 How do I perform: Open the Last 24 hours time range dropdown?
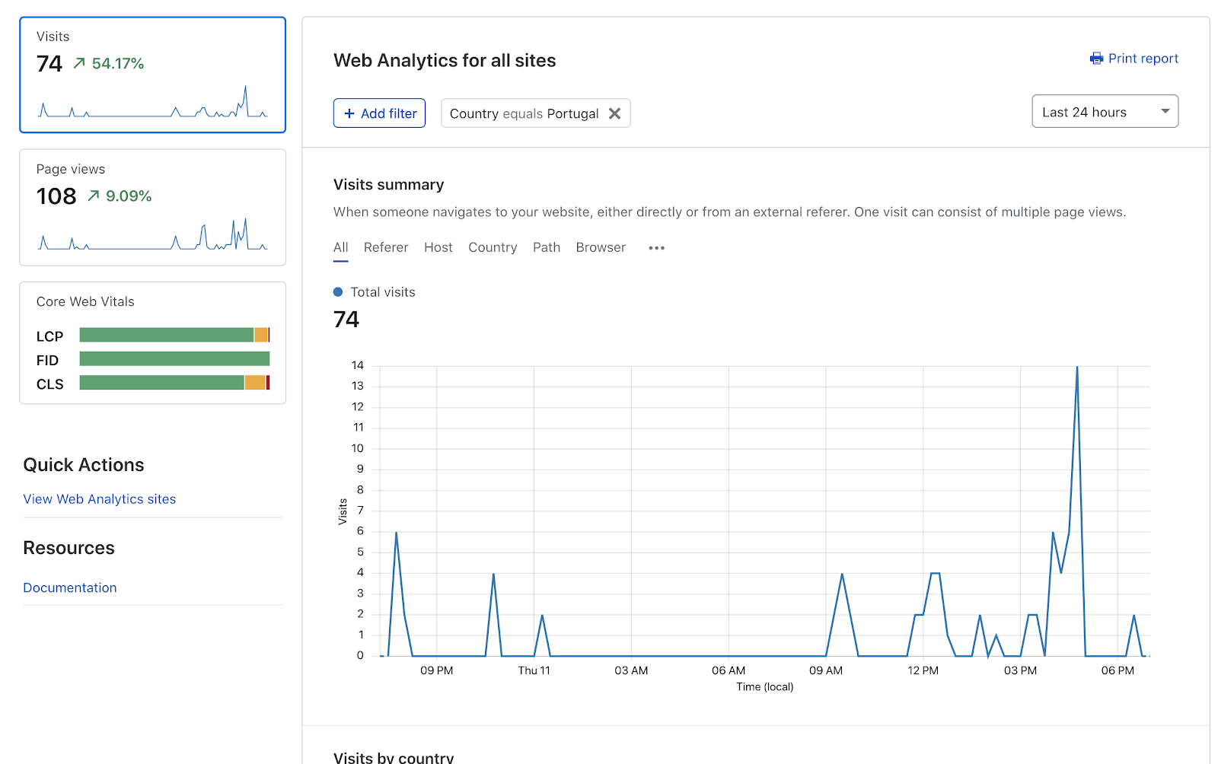[x=1105, y=111]
